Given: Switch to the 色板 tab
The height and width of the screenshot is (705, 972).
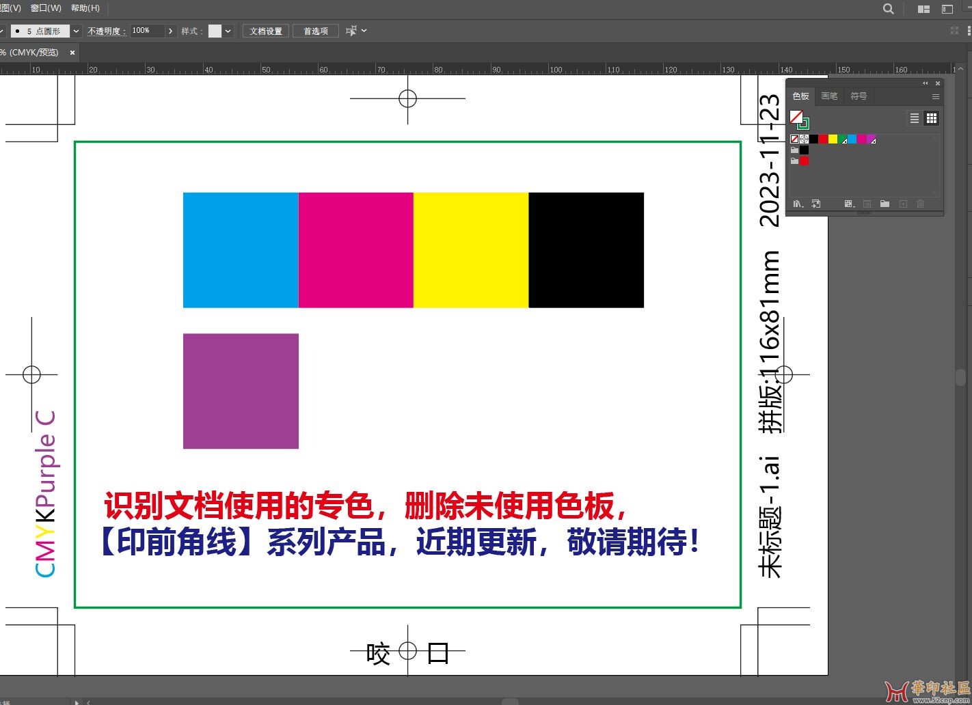Looking at the screenshot, I should click(x=801, y=96).
